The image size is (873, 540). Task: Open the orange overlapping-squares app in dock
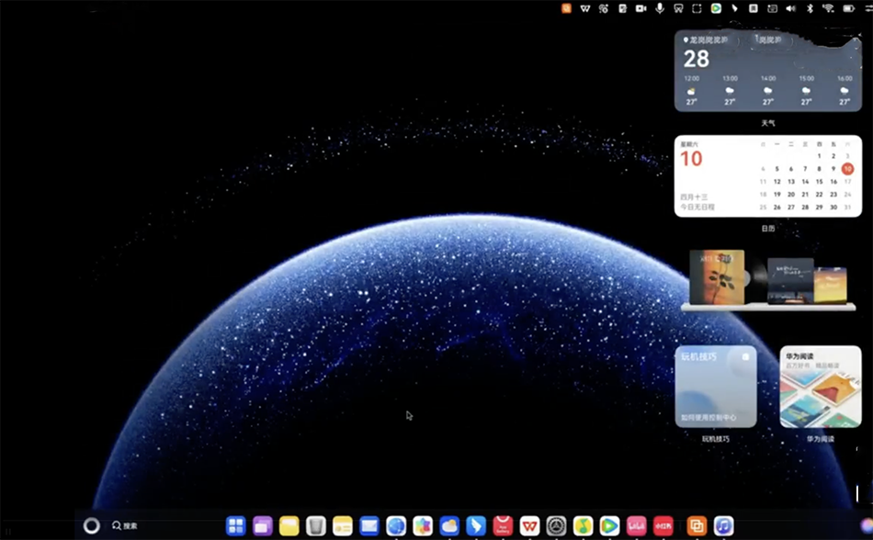[x=697, y=525]
